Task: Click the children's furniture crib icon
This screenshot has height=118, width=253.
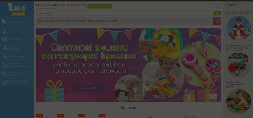Action: point(4,39)
